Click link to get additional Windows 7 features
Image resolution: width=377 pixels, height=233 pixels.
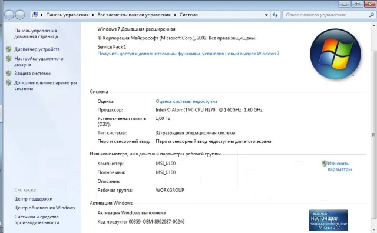[x=188, y=54]
